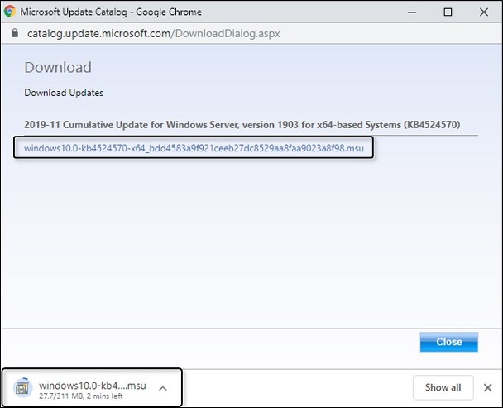Image resolution: width=503 pixels, height=408 pixels.
Task: Click the Chrome logo in title bar
Action: pos(10,12)
